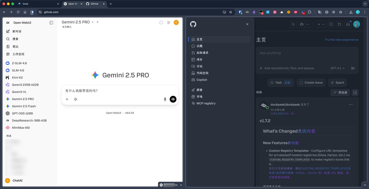Screen dimensions: 369x189
Task: Open chat controls sliders icon
Action: click(169, 22)
